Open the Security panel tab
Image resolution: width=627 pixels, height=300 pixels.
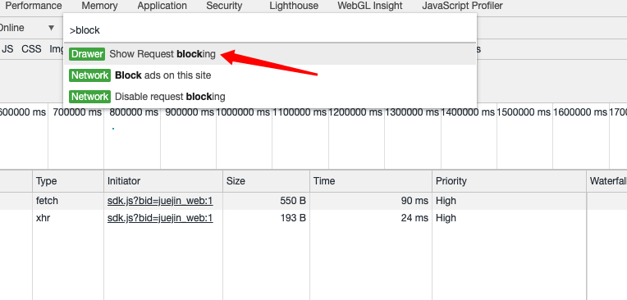224,6
